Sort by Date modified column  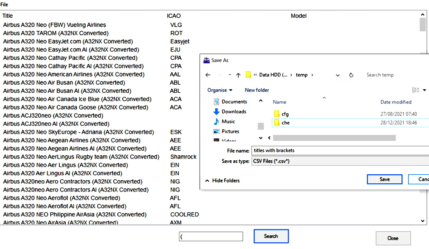point(396,102)
